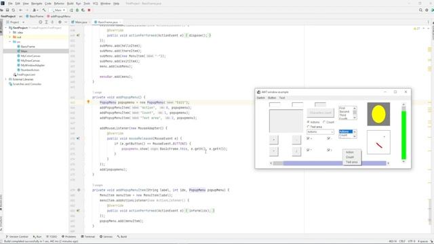Click the yellow oval color canvas
Viewport: 434px width, 244px height.
378,114
